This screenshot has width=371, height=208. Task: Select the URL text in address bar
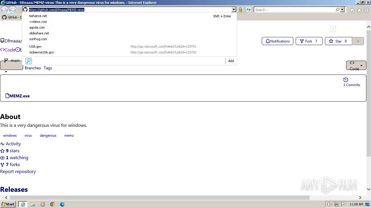coord(57,10)
